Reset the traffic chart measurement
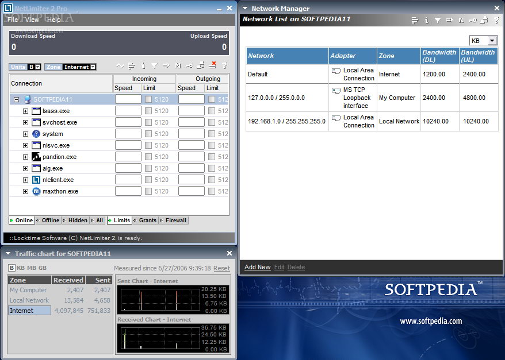Image resolution: width=505 pixels, height=360 pixels. [221, 268]
